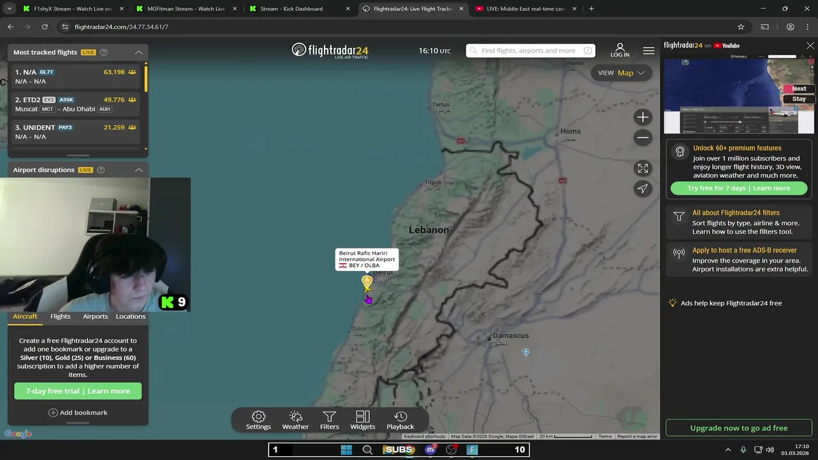Open the system volume speaker icon
This screenshot has height=460, width=818.
[769, 450]
